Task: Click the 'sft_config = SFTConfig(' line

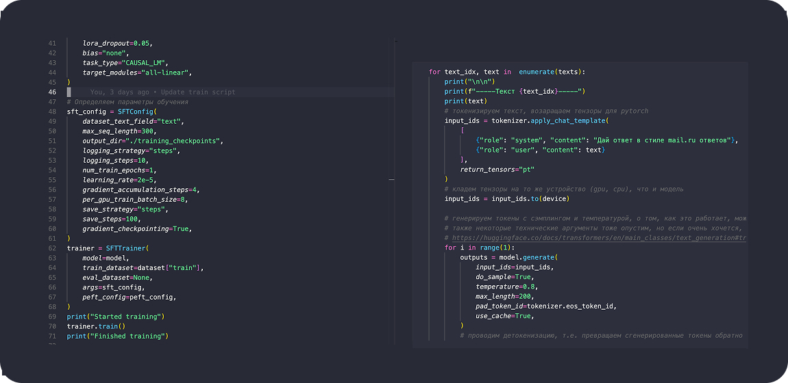Action: click(112, 111)
